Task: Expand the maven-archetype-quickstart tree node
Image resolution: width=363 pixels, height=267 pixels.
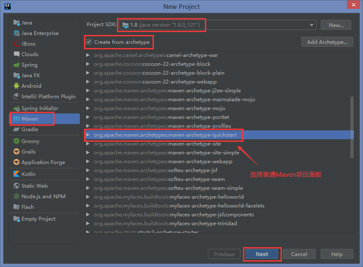Action: 88,135
